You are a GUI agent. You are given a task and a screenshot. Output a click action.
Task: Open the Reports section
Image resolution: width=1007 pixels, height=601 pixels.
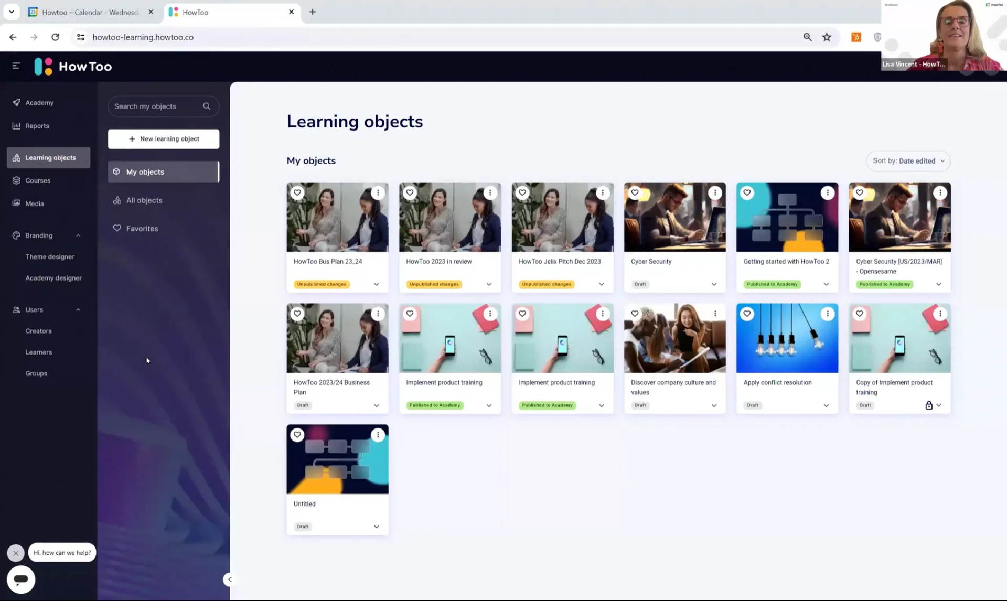(x=37, y=125)
